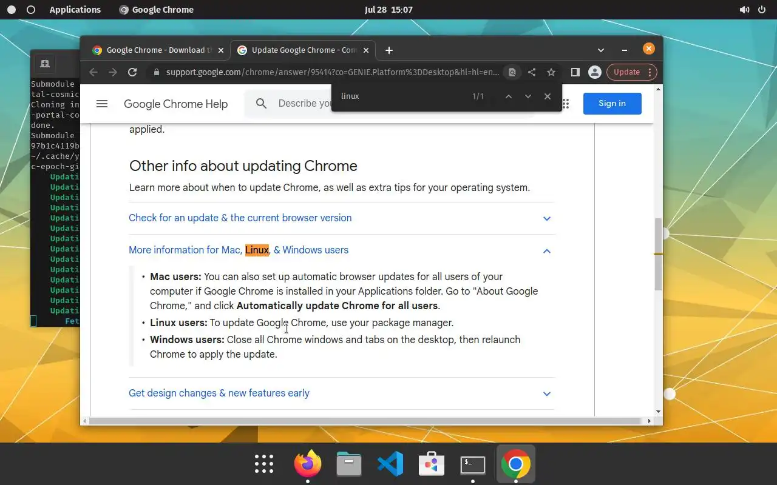Switch to Google Chrome - Download tab
The width and height of the screenshot is (777, 485).
tap(157, 50)
